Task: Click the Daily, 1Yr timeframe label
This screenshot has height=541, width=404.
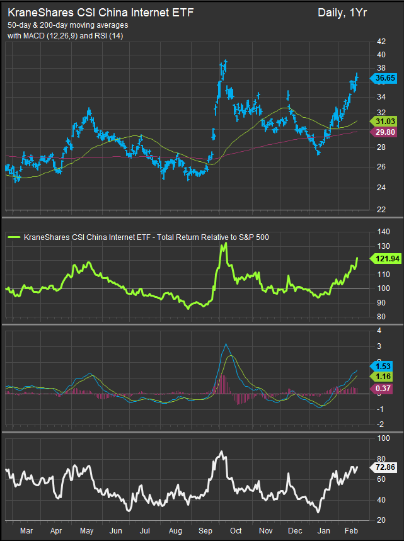Action: [342, 13]
